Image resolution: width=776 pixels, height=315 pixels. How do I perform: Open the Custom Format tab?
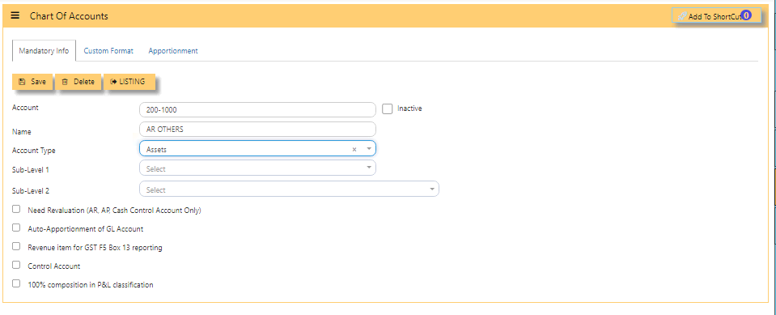(x=108, y=50)
